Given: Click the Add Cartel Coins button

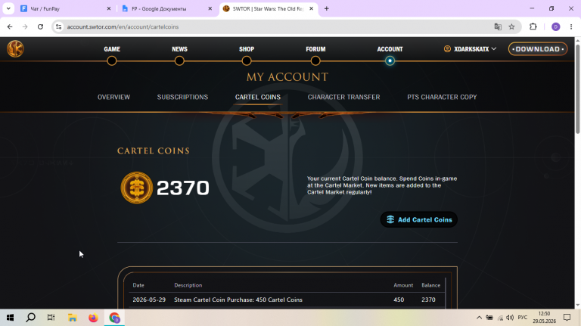Looking at the screenshot, I should tap(418, 219).
